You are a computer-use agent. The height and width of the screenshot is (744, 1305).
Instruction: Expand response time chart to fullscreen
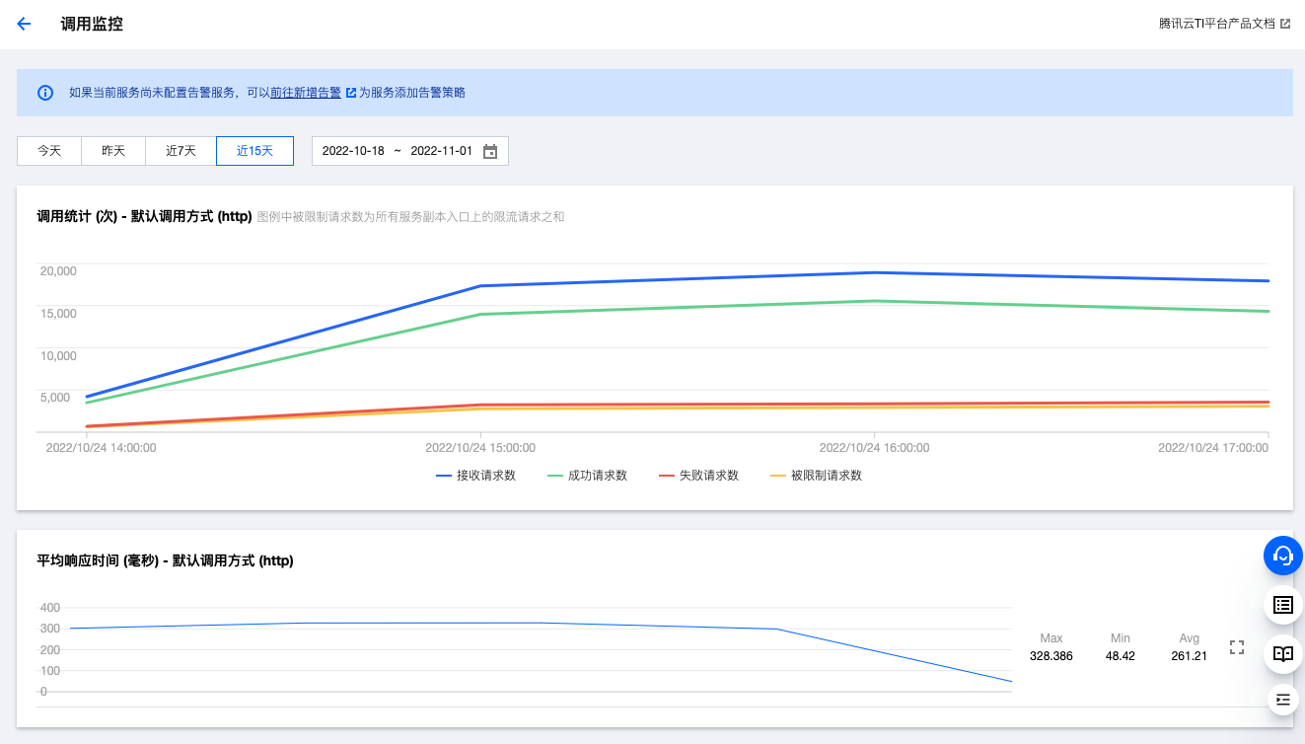pyautogui.click(x=1237, y=647)
